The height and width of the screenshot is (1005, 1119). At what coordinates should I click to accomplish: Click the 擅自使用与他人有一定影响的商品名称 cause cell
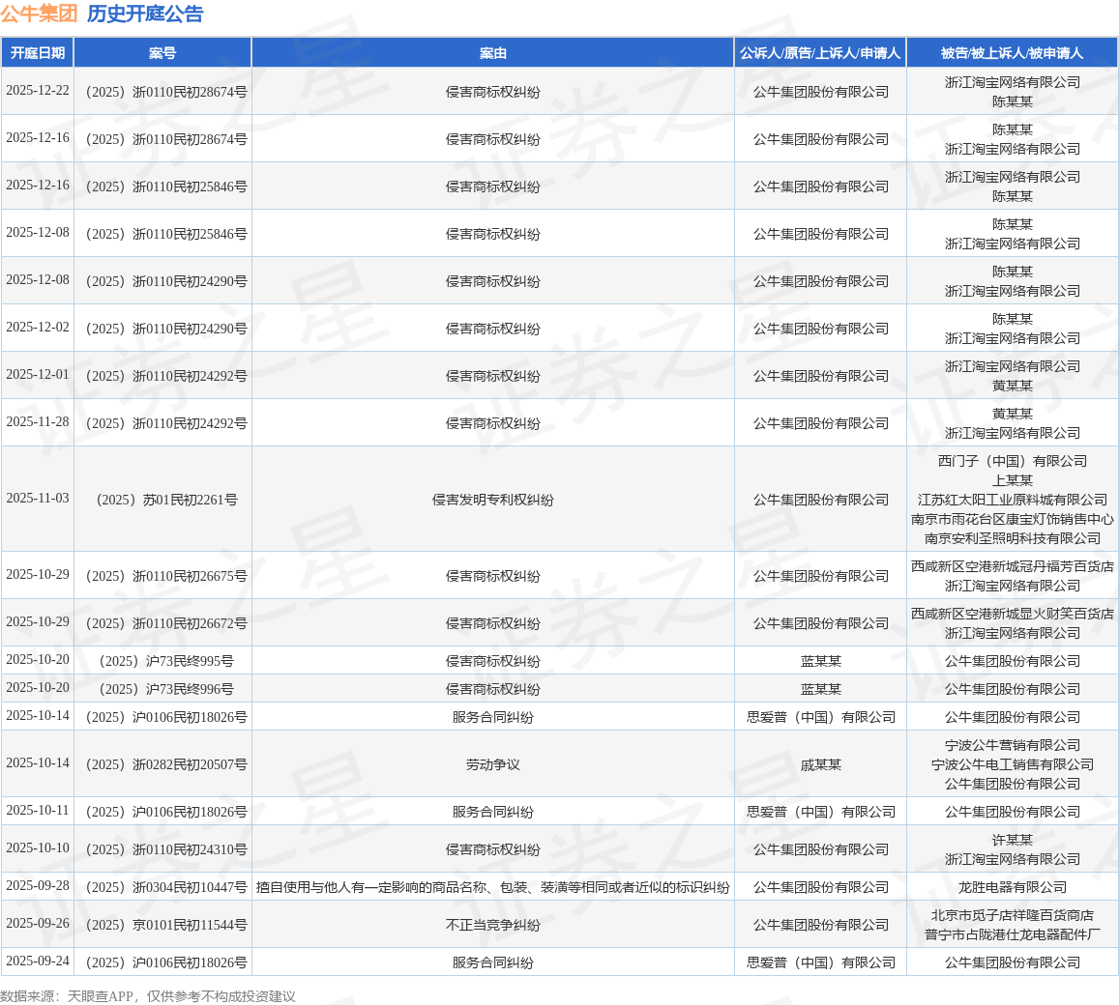point(493,887)
